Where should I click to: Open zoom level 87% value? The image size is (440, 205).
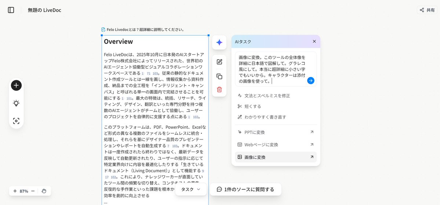24,191
